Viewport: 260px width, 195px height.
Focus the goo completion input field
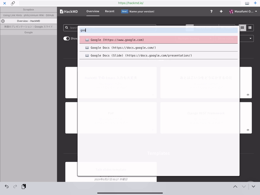pyautogui.click(x=158, y=30)
